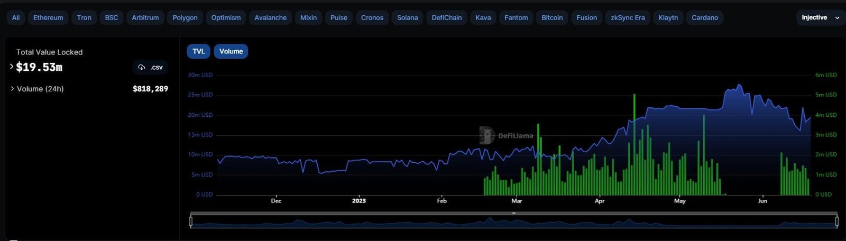Click the Total Value Locked heading
This screenshot has height=241, width=846.
tap(49, 52)
